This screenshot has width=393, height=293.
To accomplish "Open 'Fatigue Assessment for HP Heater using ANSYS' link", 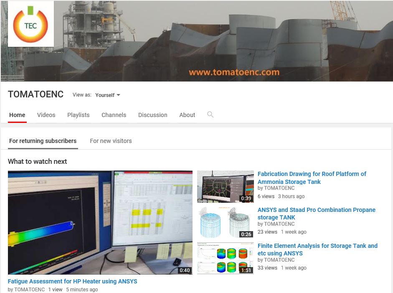I will pyautogui.click(x=72, y=281).
